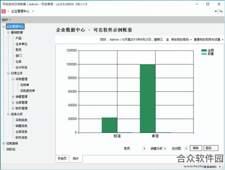Select 销售管理 in the tree

point(21,97)
